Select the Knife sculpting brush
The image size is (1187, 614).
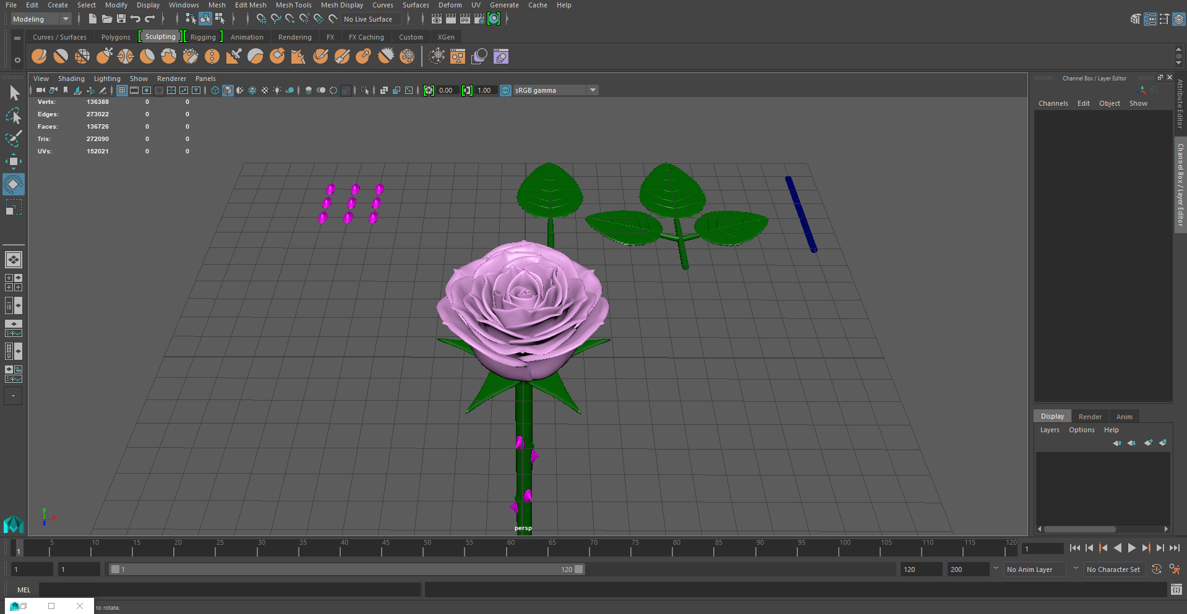pyautogui.click(x=320, y=56)
